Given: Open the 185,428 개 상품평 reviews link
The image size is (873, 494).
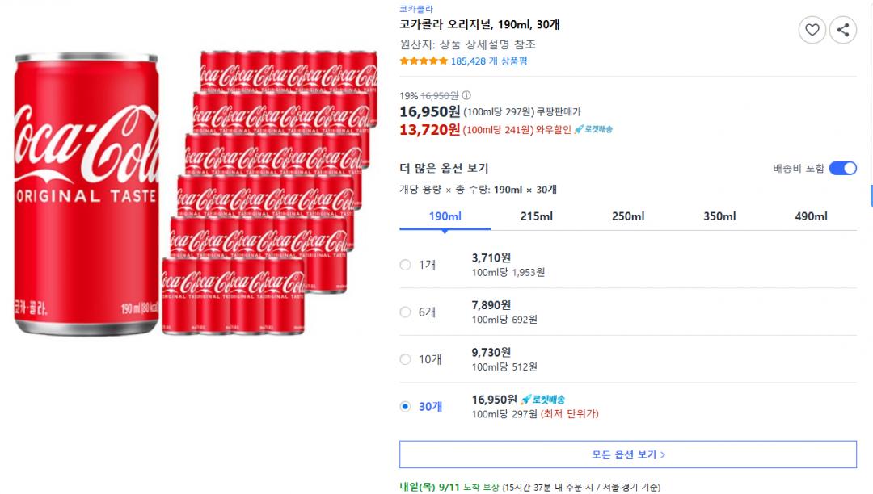Looking at the screenshot, I should [489, 61].
